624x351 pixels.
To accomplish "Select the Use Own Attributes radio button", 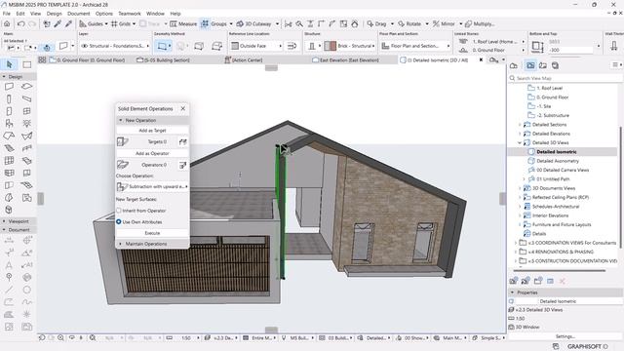I will pos(119,221).
